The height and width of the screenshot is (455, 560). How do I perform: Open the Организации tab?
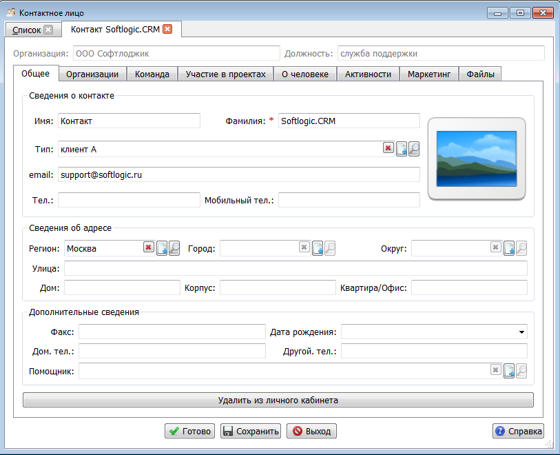pyautogui.click(x=92, y=74)
